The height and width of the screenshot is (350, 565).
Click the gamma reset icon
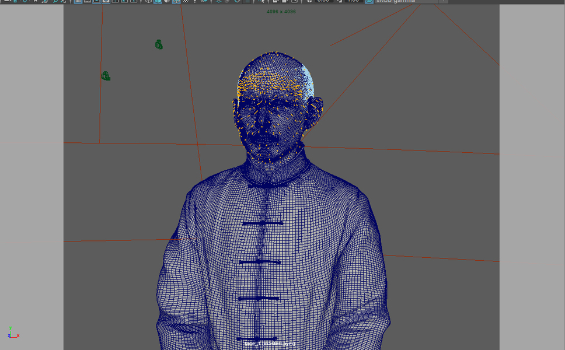pos(340,1)
